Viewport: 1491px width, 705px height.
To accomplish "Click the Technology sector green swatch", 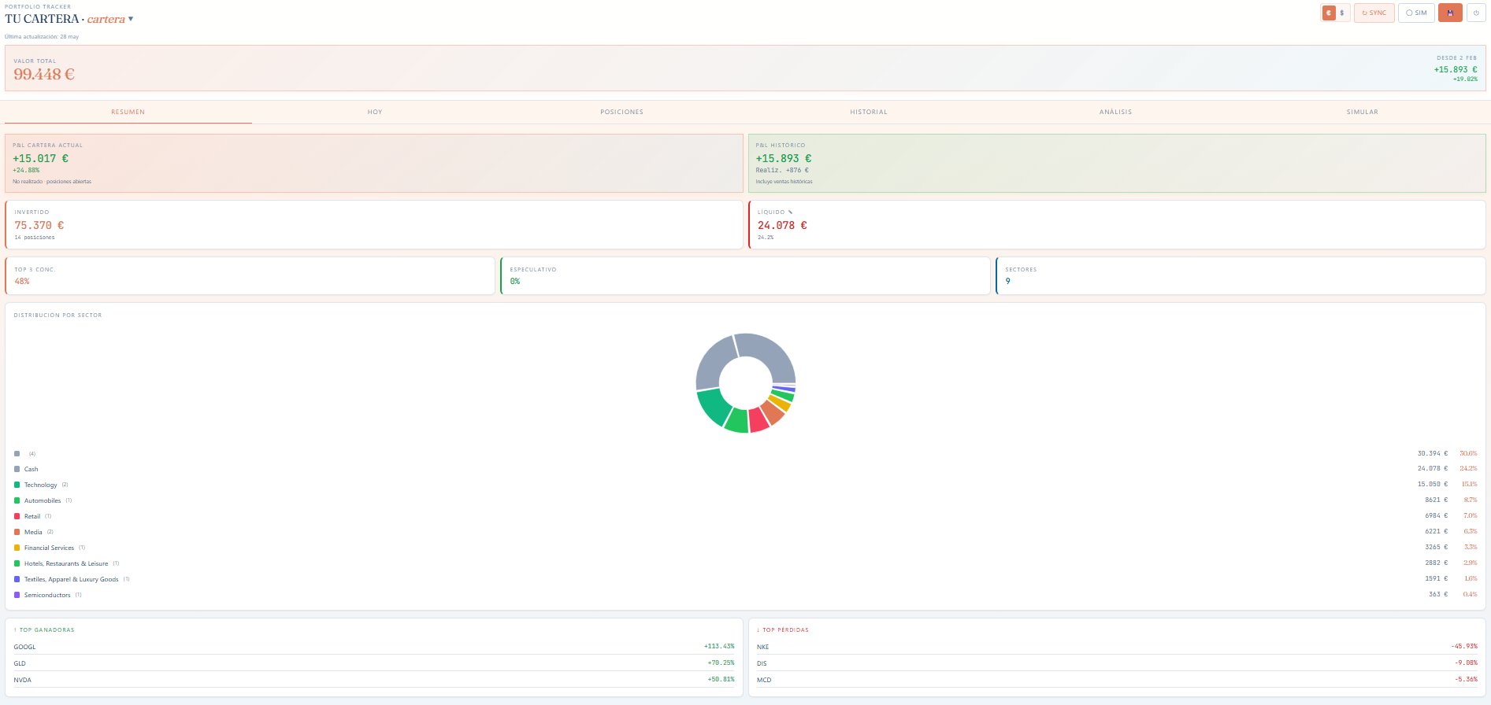I will tap(17, 485).
